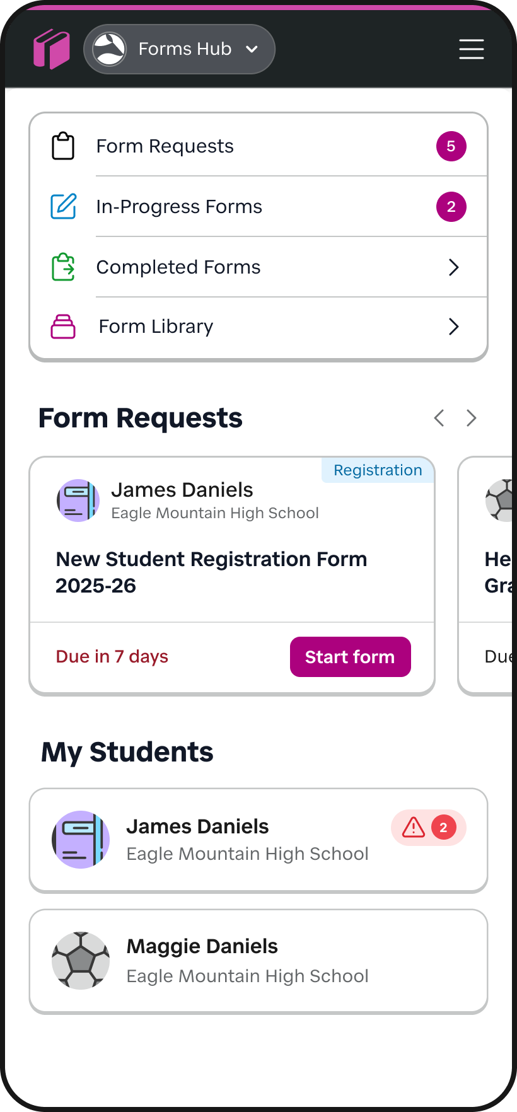Click Maggie Daniels' soccer ball avatar

coord(81,961)
